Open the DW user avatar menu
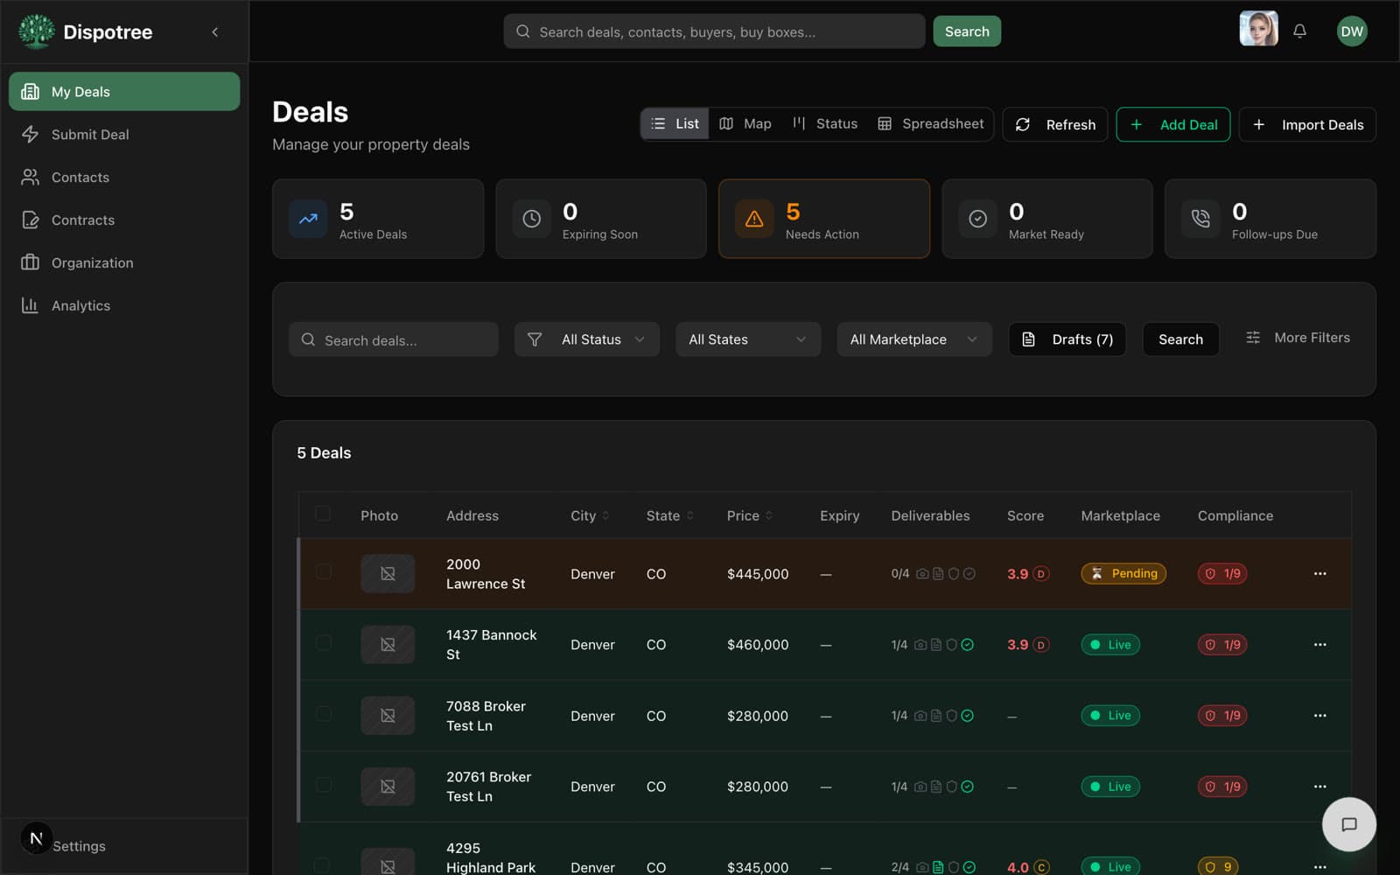Screen dimensions: 1400x875 (x=1352, y=31)
